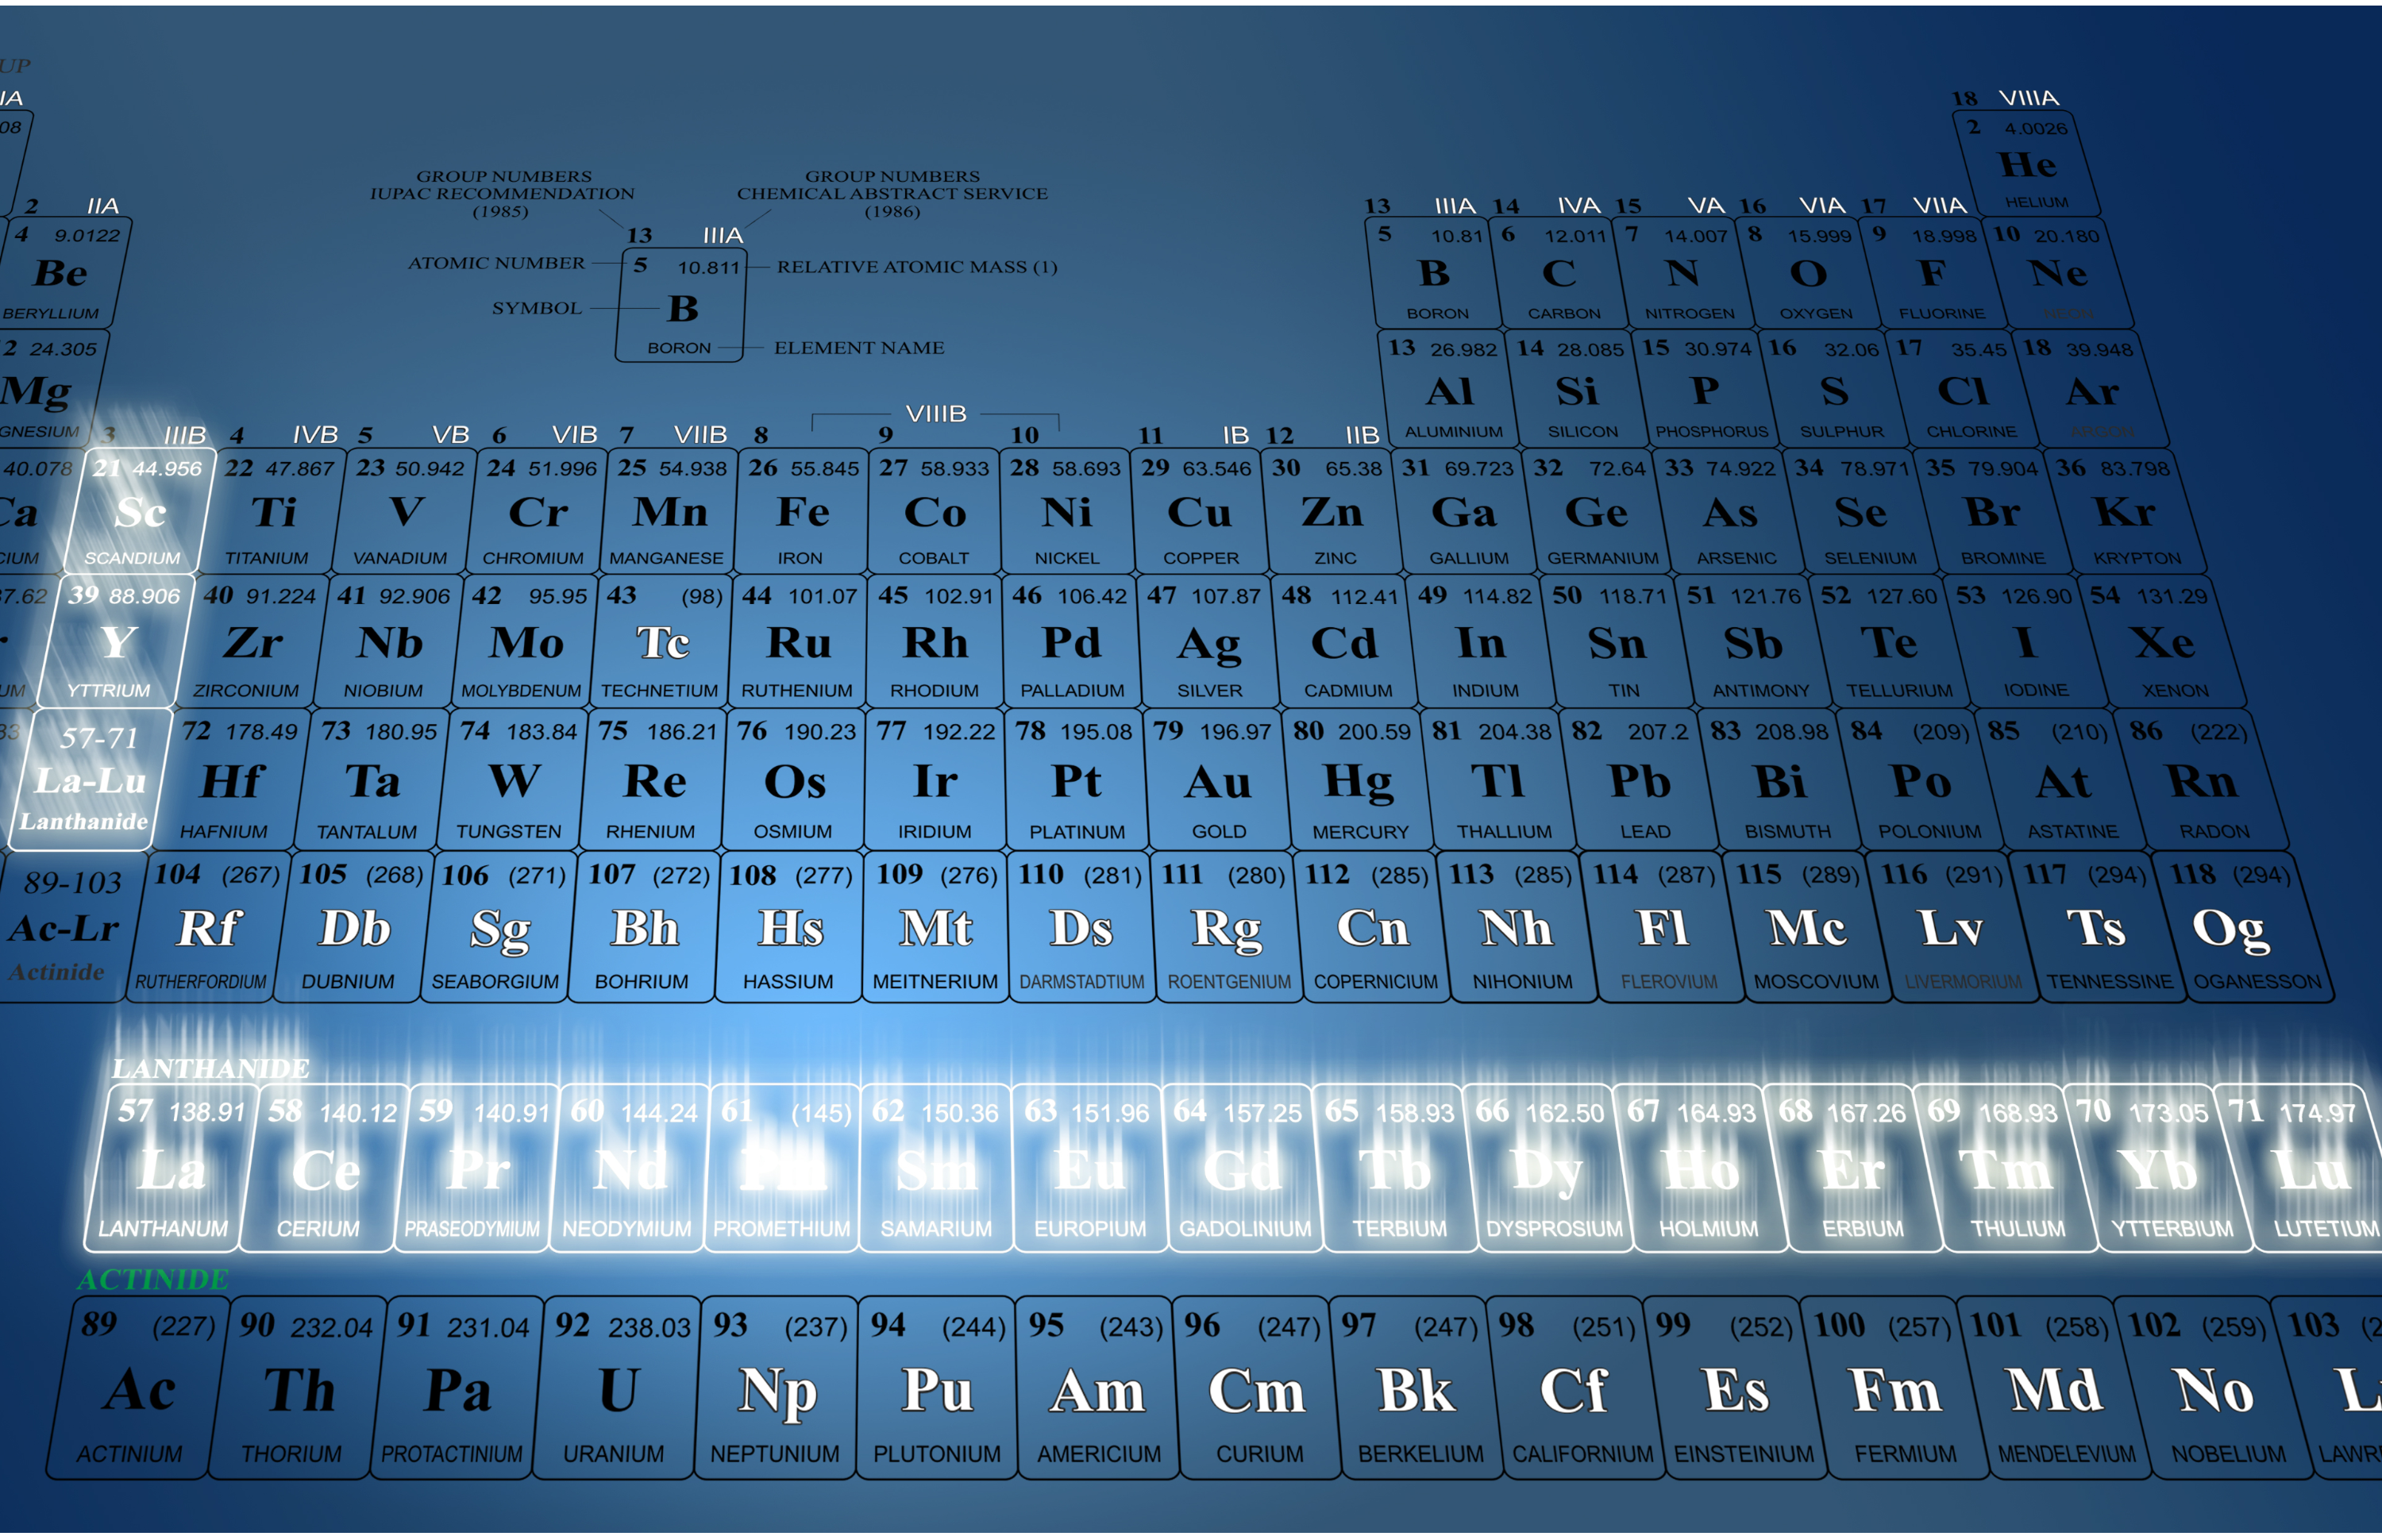Click the highlighted Scandium (Sc) cell
Screen dimensions: 2382x1540
click(140, 511)
